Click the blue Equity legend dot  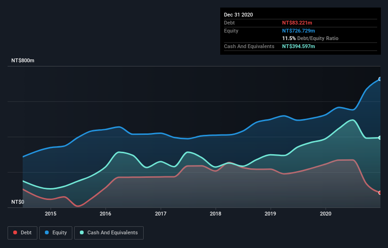(x=47, y=232)
